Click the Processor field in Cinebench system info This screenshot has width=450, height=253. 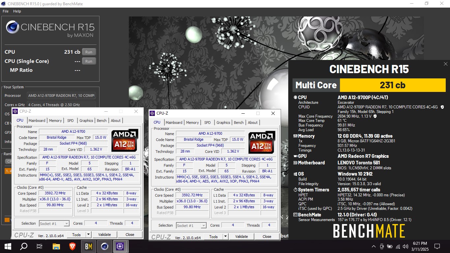click(61, 96)
